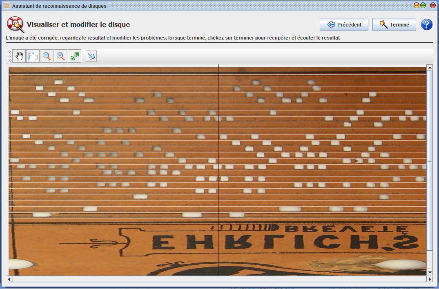
Task: Click the zoom out magnifier
Action: [x=61, y=56]
